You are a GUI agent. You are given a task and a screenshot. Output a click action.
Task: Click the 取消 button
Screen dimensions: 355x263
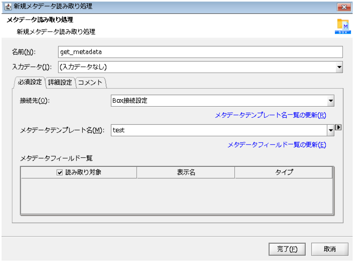coord(329,249)
